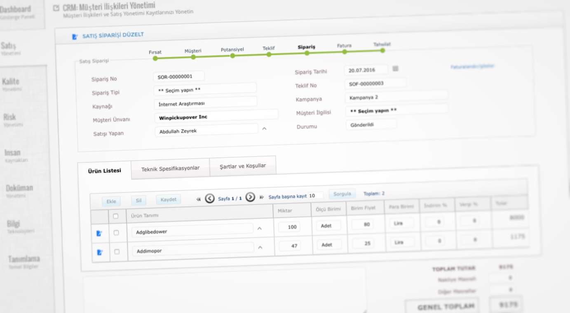Open calendar icon beside Sipariş Tarihi
This screenshot has width=570, height=313.
click(x=395, y=69)
